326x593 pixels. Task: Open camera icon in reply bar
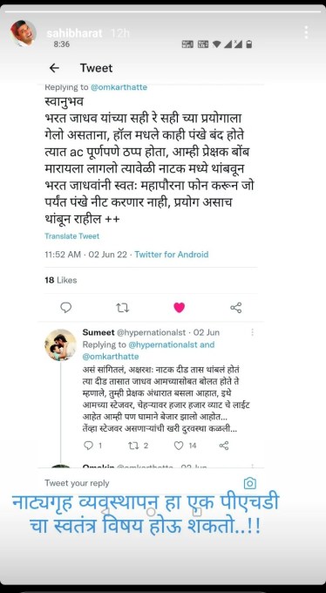coord(250,483)
